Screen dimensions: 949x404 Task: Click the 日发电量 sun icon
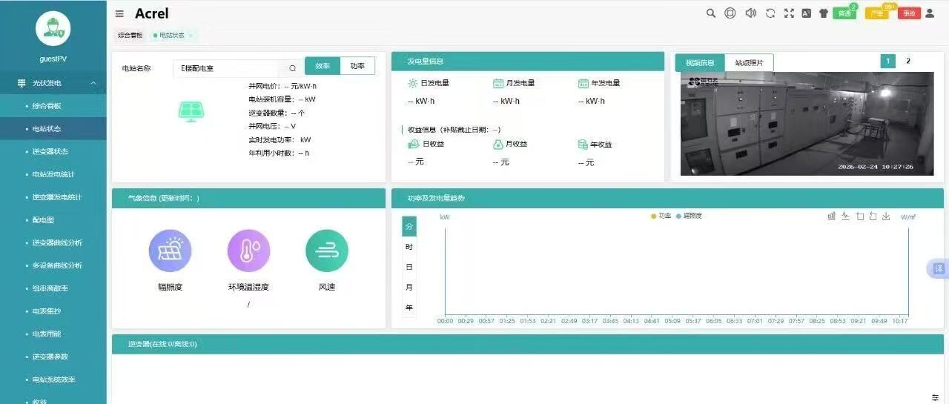tap(413, 83)
